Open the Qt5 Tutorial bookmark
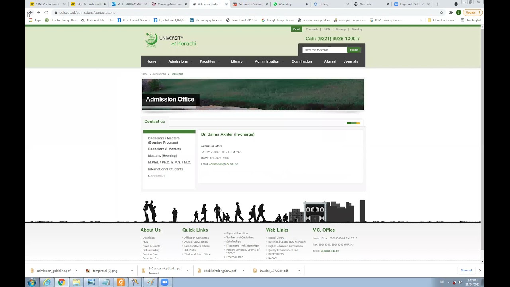This screenshot has height=287, width=510. 170,20
